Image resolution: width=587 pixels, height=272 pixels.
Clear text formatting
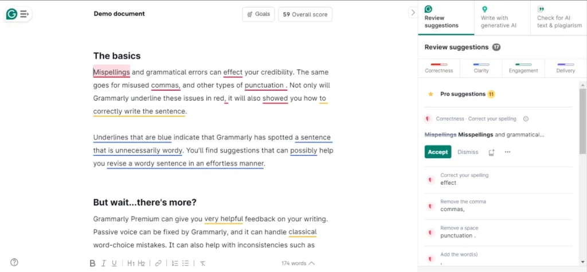pyautogui.click(x=202, y=263)
